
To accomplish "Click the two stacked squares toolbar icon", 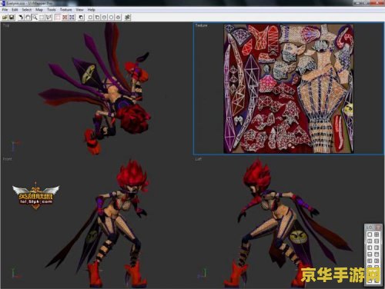I will [97, 18].
